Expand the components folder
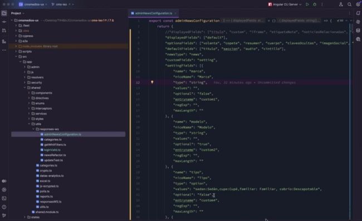The height and width of the screenshot is (221, 362). click(29, 93)
